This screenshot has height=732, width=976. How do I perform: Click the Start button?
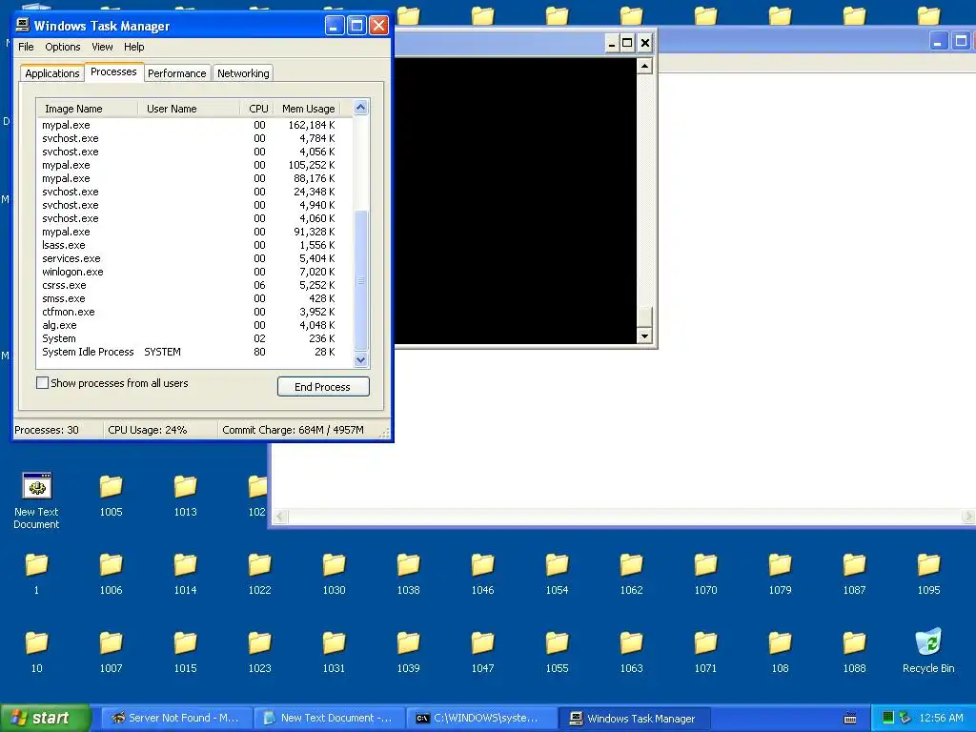(x=45, y=718)
